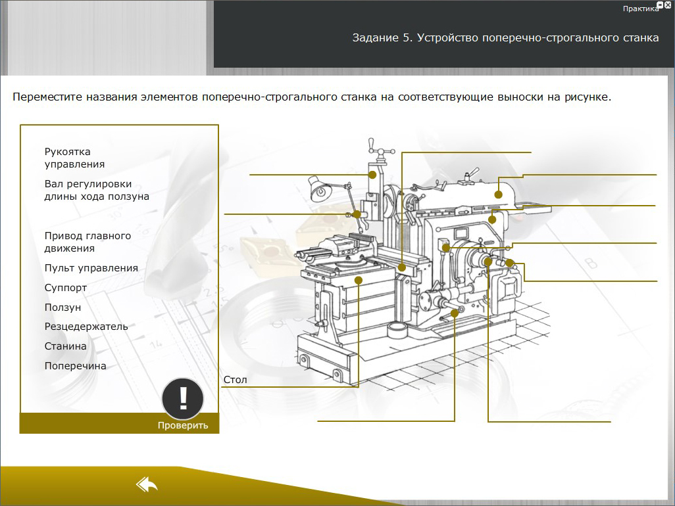Select the Практика label at top
The height and width of the screenshot is (506, 675).
[640, 9]
